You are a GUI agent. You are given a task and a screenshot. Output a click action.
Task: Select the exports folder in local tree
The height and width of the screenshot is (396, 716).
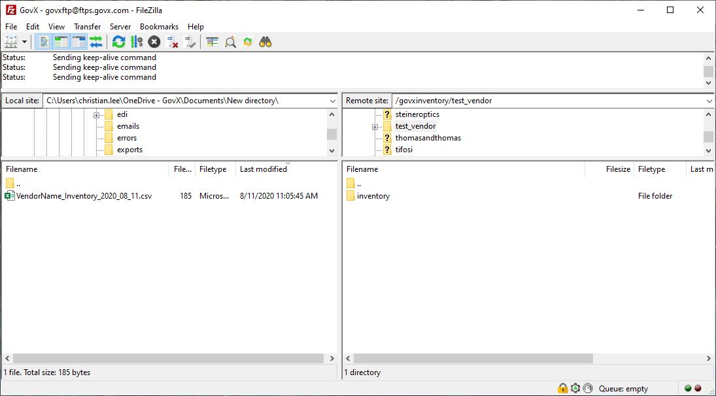pos(129,150)
